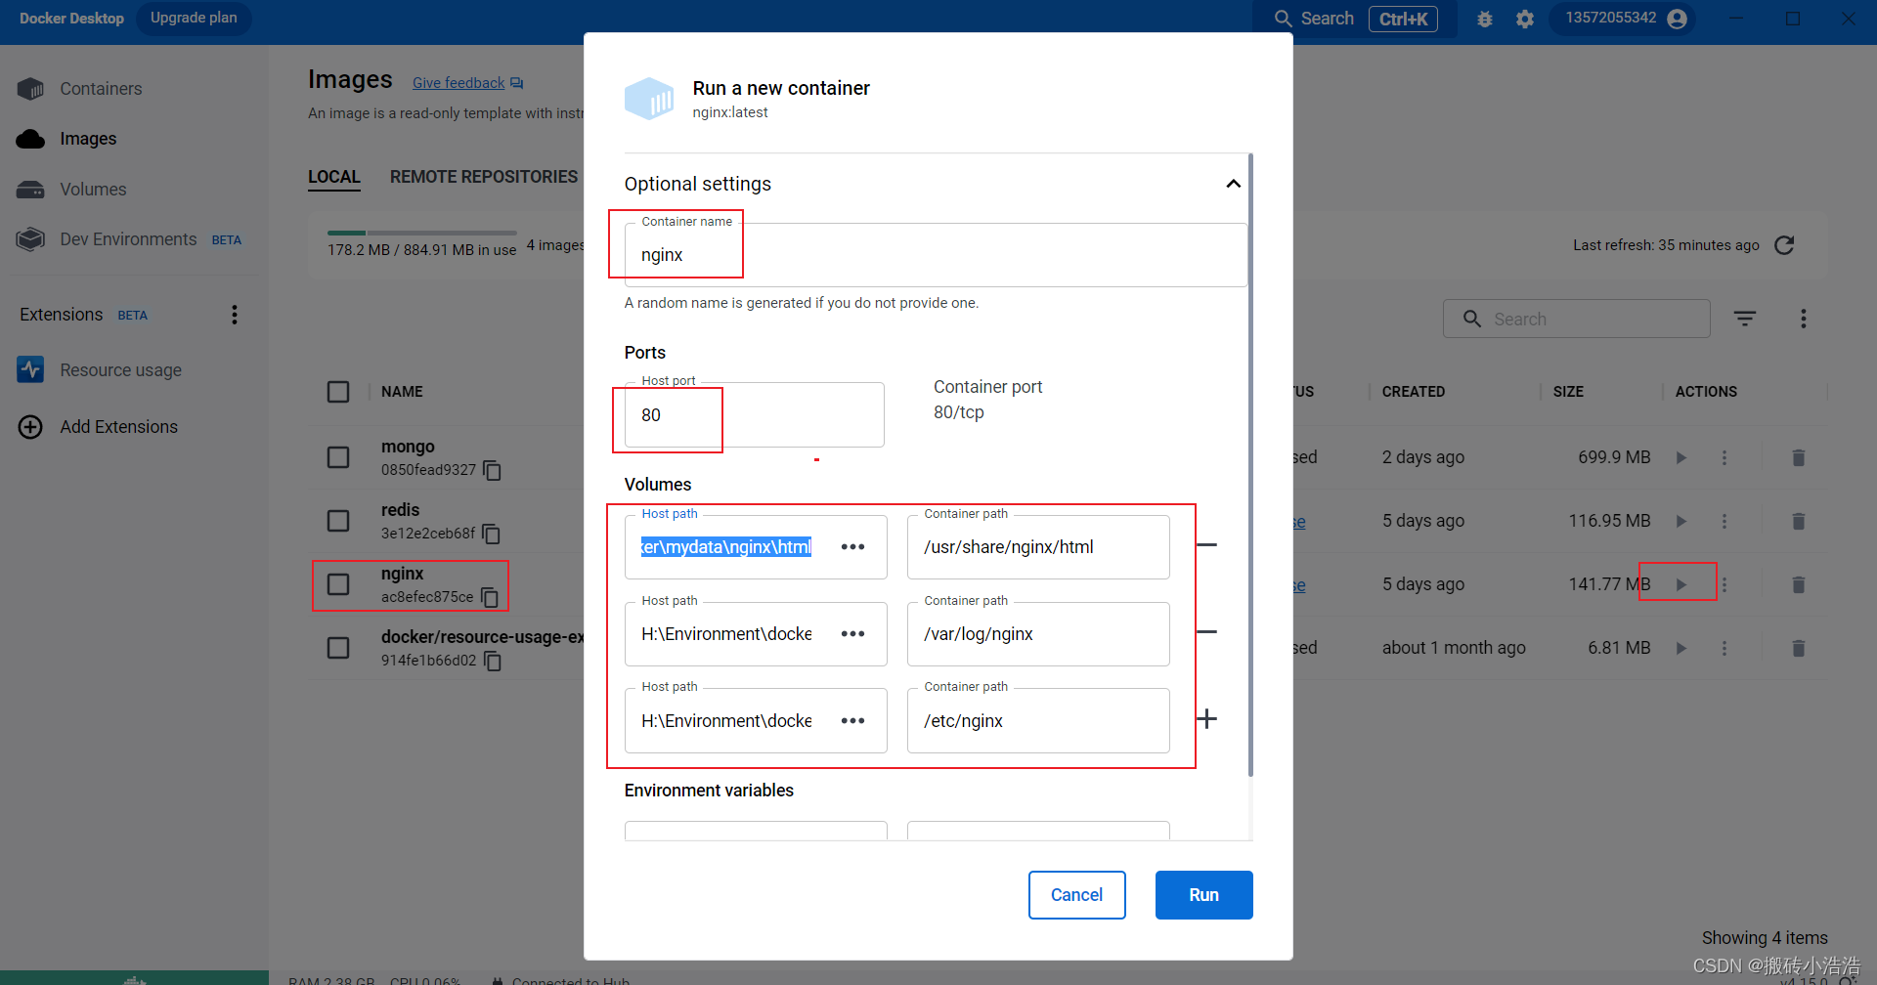1877x985 pixels.
Task: Run the redis image play icon
Action: [1681, 521]
